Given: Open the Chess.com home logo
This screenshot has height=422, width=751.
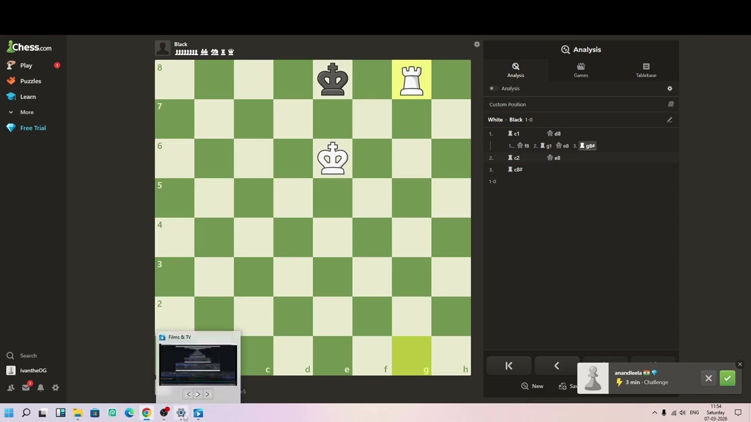Looking at the screenshot, I should tap(29, 47).
